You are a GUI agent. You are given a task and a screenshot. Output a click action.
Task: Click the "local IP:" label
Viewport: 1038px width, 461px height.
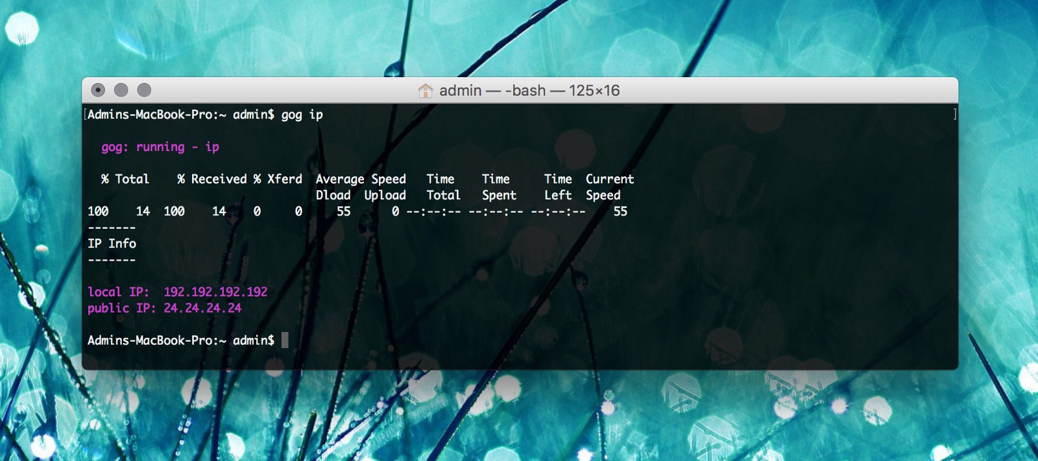(118, 292)
